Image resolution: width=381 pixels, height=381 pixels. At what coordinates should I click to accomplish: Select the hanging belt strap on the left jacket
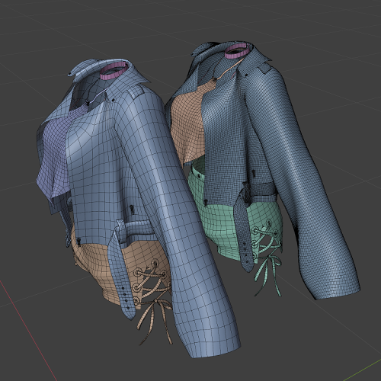pyautogui.click(x=121, y=274)
